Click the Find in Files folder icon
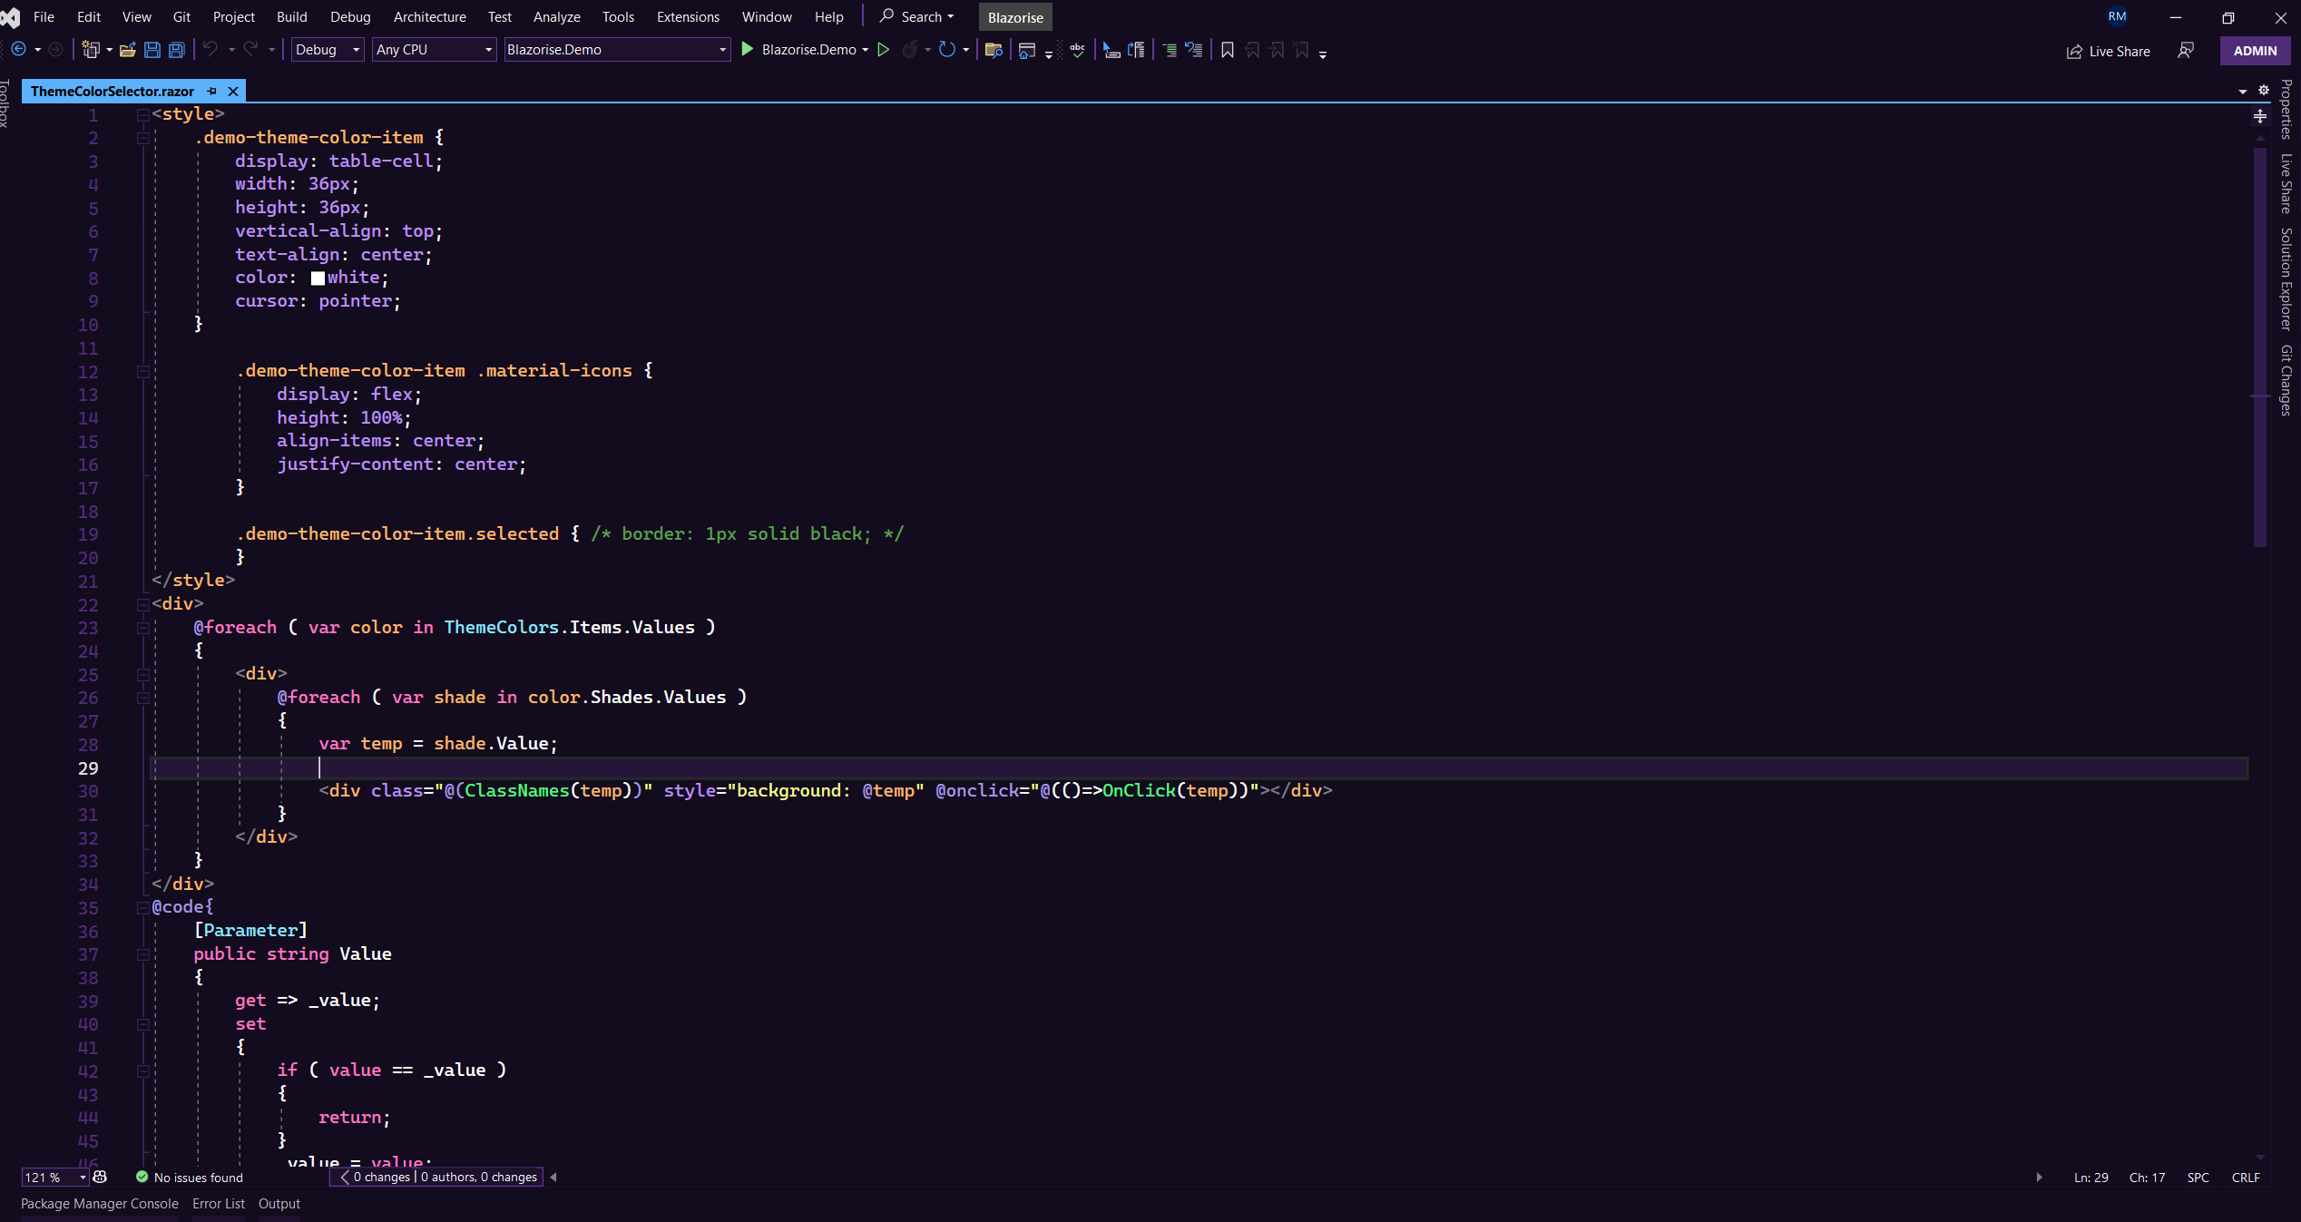2301x1222 pixels. click(994, 50)
